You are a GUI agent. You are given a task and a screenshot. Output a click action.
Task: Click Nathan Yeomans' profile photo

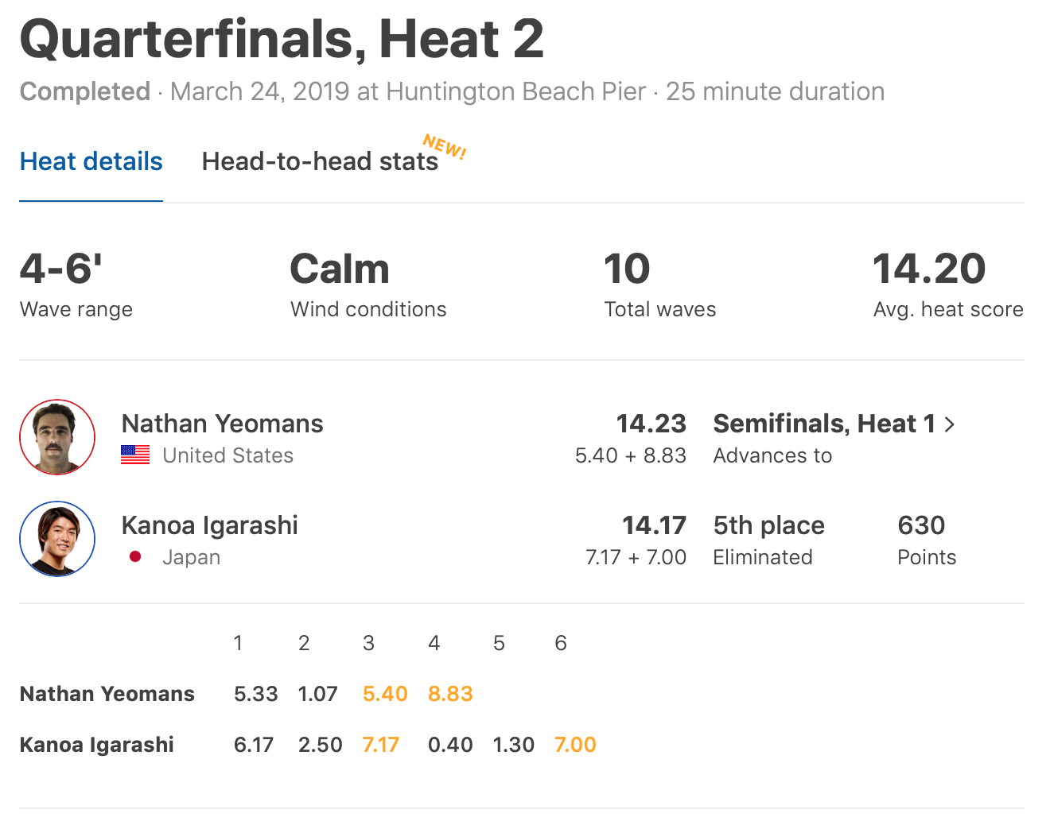[57, 437]
